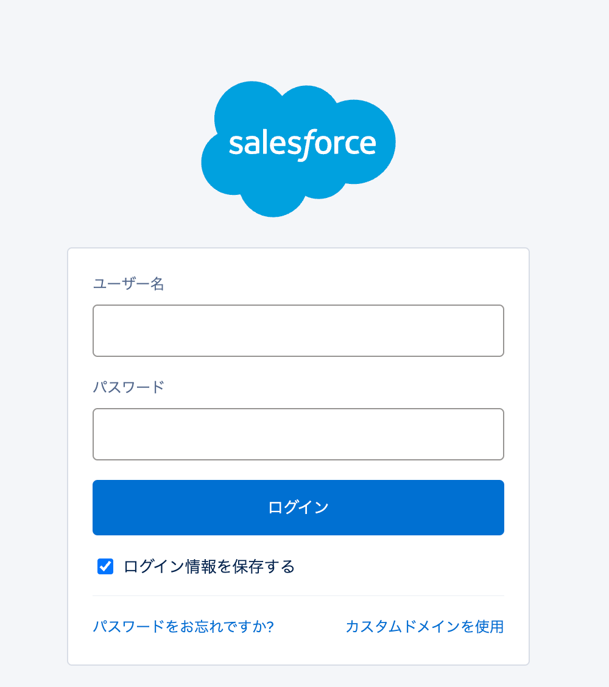Click the blue ログイン button
The height and width of the screenshot is (687, 609).
(x=298, y=507)
